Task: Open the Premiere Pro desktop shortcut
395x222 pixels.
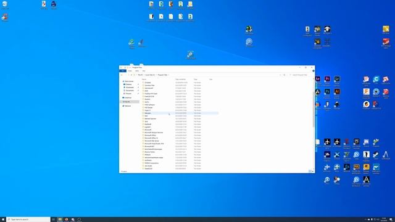Action: (327, 80)
